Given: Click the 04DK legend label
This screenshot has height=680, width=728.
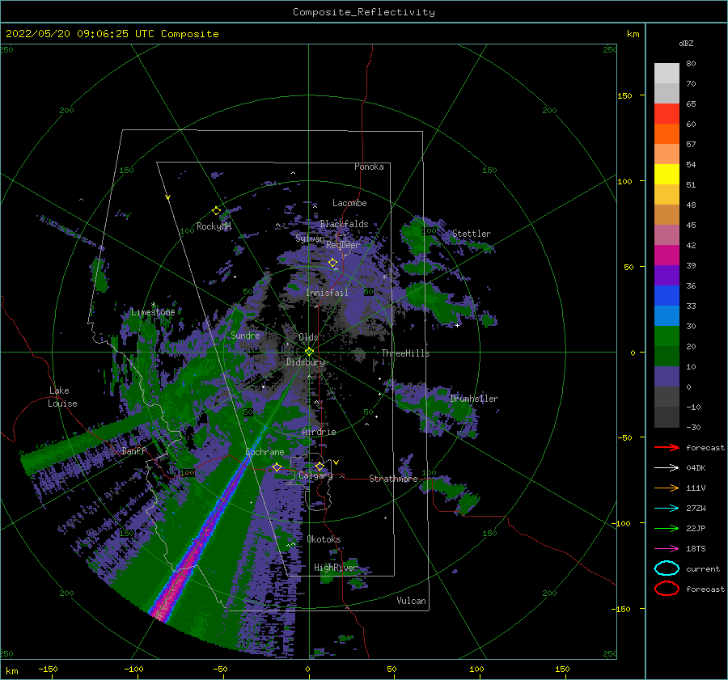Looking at the screenshot, I should tap(696, 468).
